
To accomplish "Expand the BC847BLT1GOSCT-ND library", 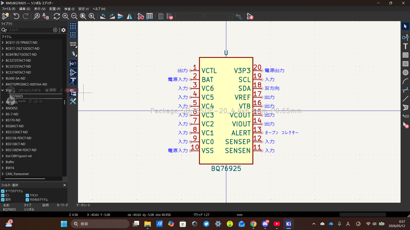I will pyautogui.click(x=3, y=55).
